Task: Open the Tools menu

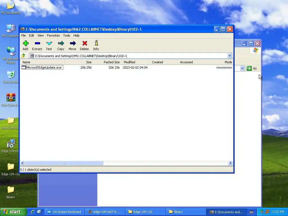Action: (x=67, y=35)
